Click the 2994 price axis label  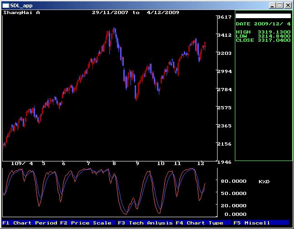(224, 71)
